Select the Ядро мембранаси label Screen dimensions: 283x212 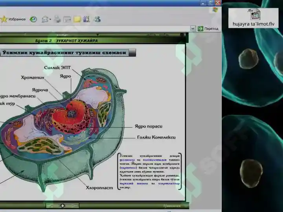coord(18,96)
